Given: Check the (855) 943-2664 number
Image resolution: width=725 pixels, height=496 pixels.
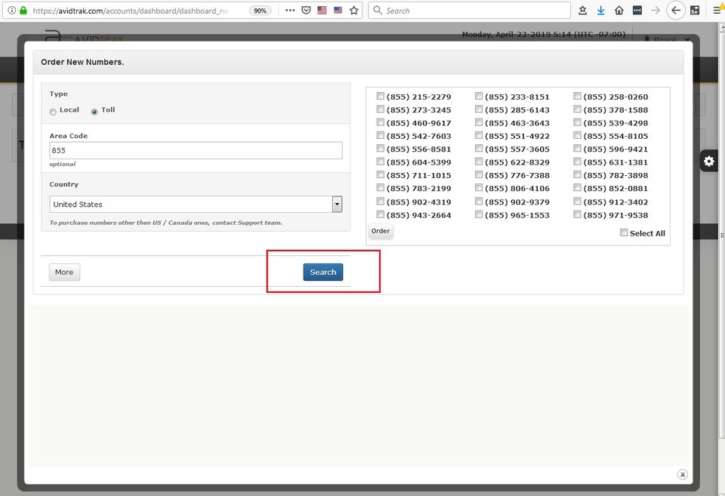Looking at the screenshot, I should point(380,214).
